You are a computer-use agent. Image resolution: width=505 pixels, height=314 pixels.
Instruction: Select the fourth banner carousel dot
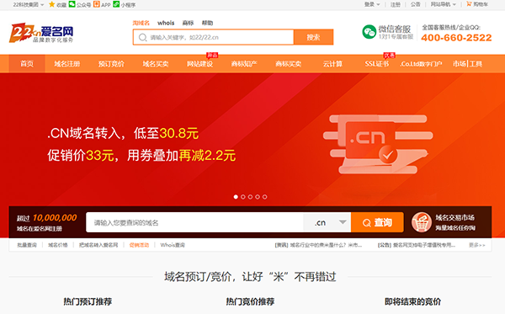pyautogui.click(x=258, y=197)
